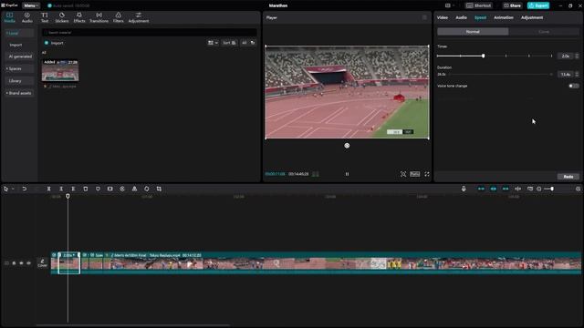Viewport: 584px width, 328px height.
Task: Pause the video playback
Action: [347, 174]
